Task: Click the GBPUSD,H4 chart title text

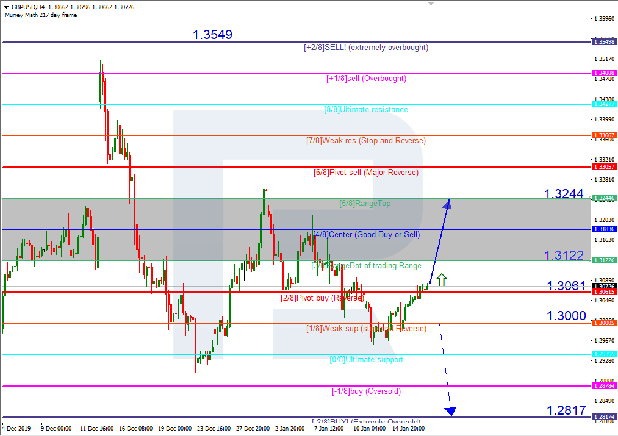Action: tap(28, 7)
